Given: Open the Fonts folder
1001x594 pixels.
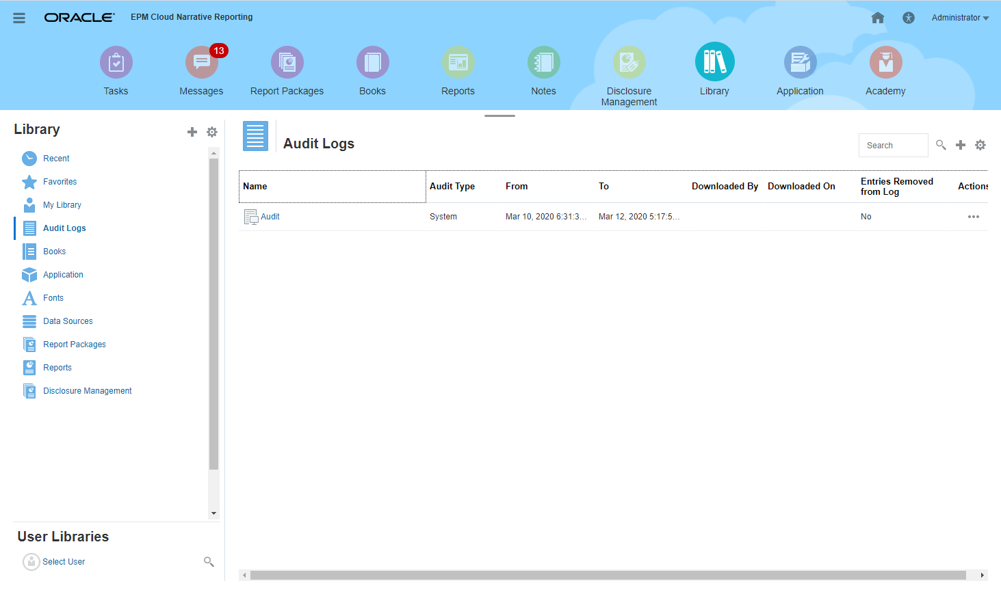Looking at the screenshot, I should 53,298.
